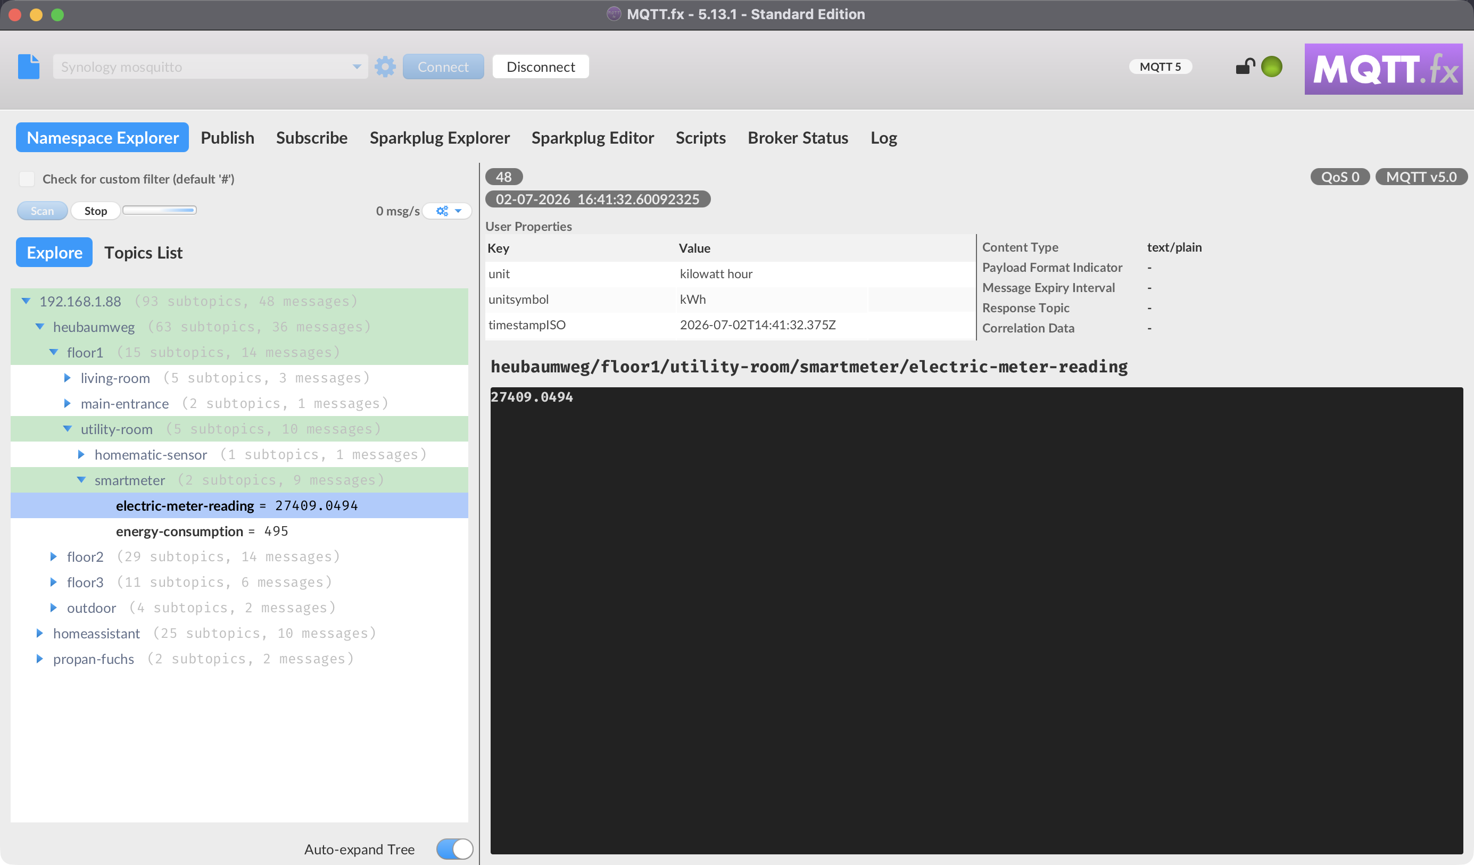
Task: Open the Publish tab
Action: 228,137
